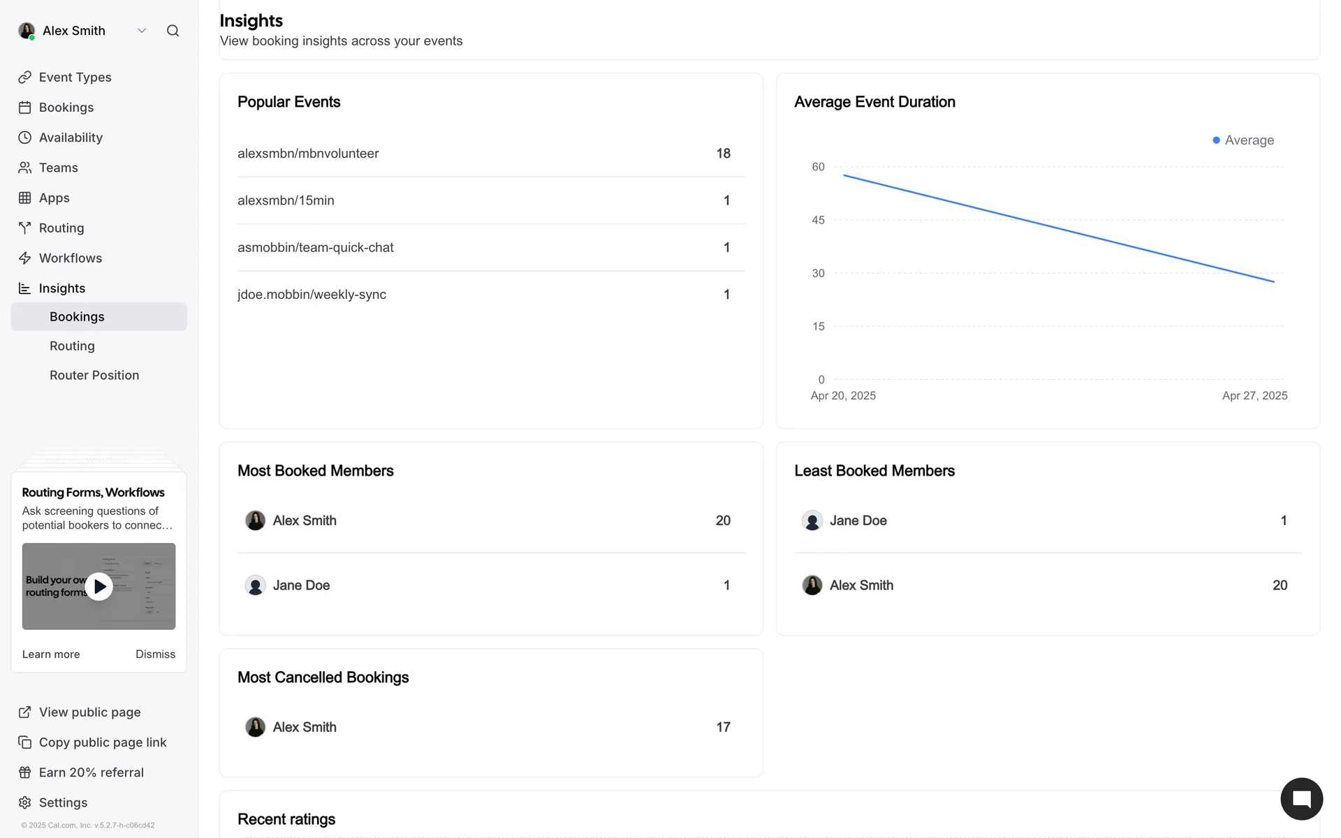Screen dimensions: 1341x838
Task: Open the chat support bubble
Action: click(1301, 799)
